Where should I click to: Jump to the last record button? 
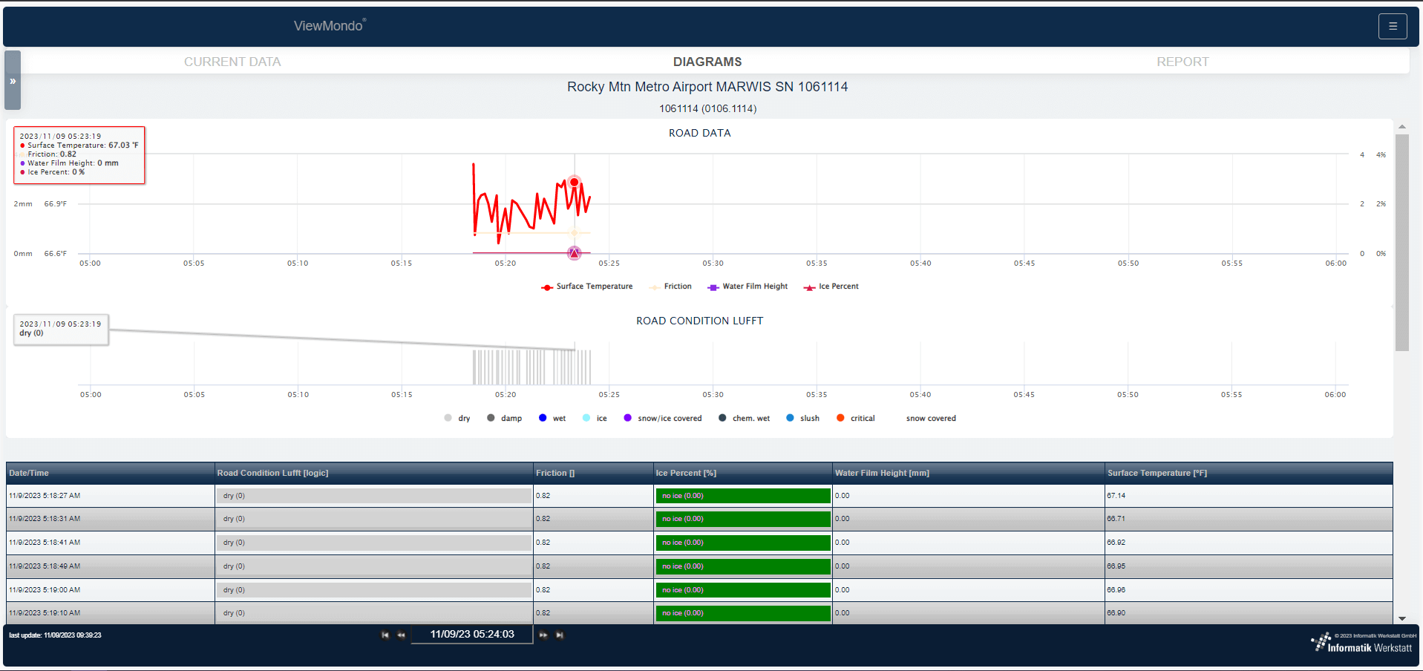[560, 635]
